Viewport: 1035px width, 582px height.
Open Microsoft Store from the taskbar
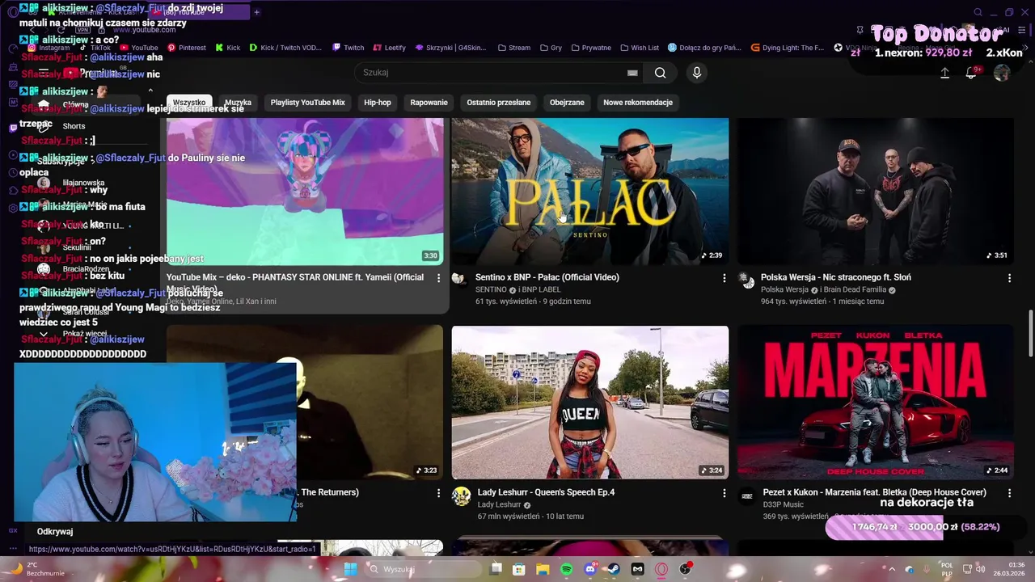click(x=519, y=569)
